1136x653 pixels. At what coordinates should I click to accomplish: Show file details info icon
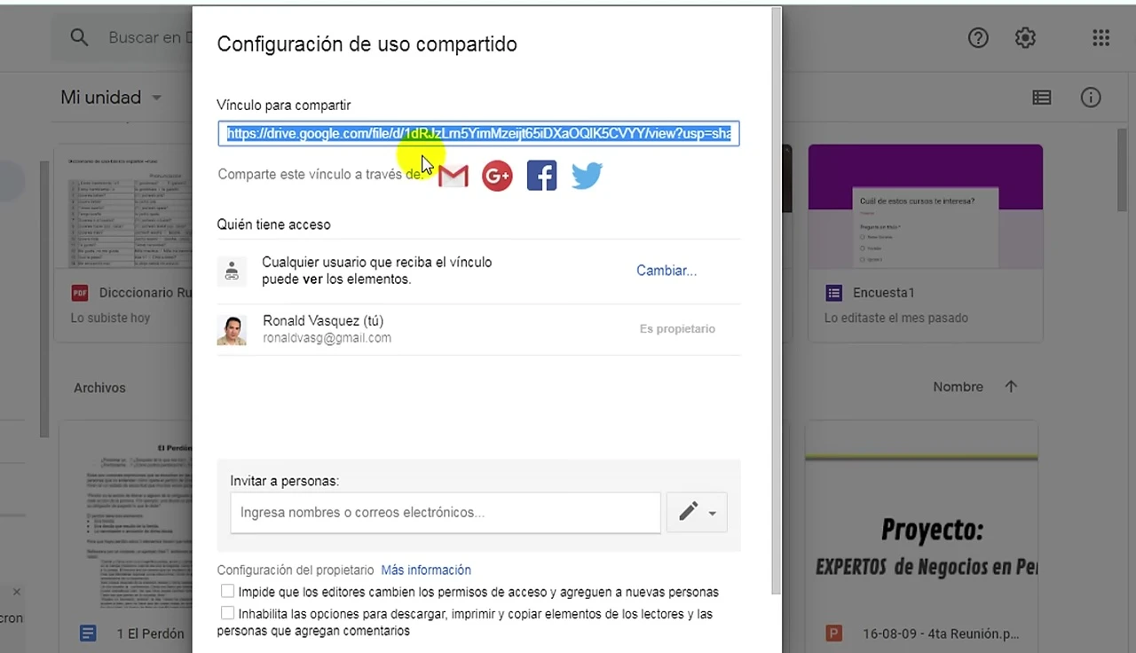[1091, 98]
